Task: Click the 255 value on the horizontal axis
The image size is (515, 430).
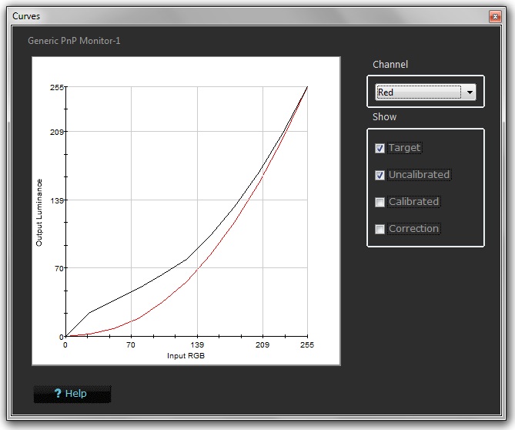Action: [307, 345]
